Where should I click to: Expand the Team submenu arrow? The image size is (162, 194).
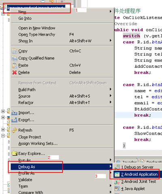111,186
